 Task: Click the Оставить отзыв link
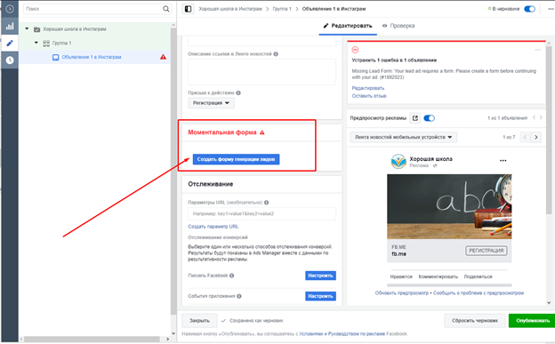pyautogui.click(x=369, y=96)
